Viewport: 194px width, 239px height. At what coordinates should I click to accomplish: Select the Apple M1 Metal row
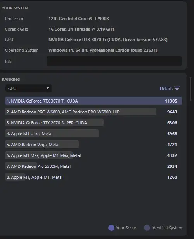[x=94, y=177]
